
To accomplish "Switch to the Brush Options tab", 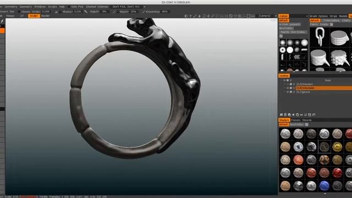I will (319, 16).
